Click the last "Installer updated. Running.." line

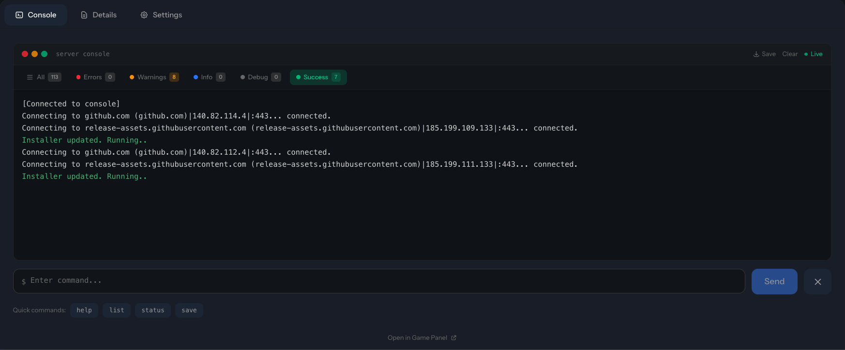[x=84, y=176]
